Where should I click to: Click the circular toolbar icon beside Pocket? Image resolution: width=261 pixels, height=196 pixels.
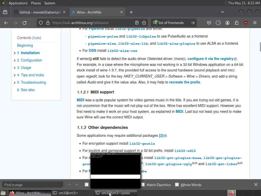[218, 23]
